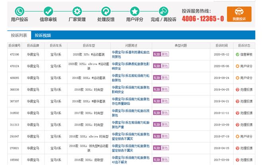279x165 pixels.
Task: Open complaint 倍耐力轮胎鼓包存在质量缺陷
Action: click(x=131, y=101)
